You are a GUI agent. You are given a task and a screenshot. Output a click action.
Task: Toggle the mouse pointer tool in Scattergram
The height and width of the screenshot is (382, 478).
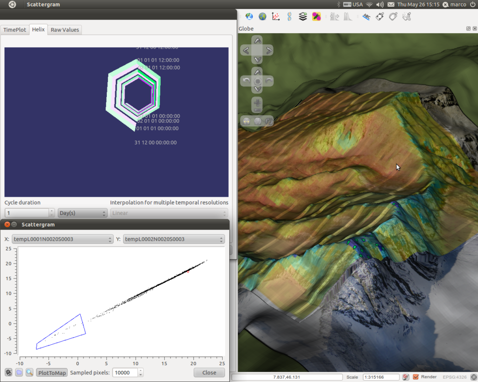click(x=8, y=372)
